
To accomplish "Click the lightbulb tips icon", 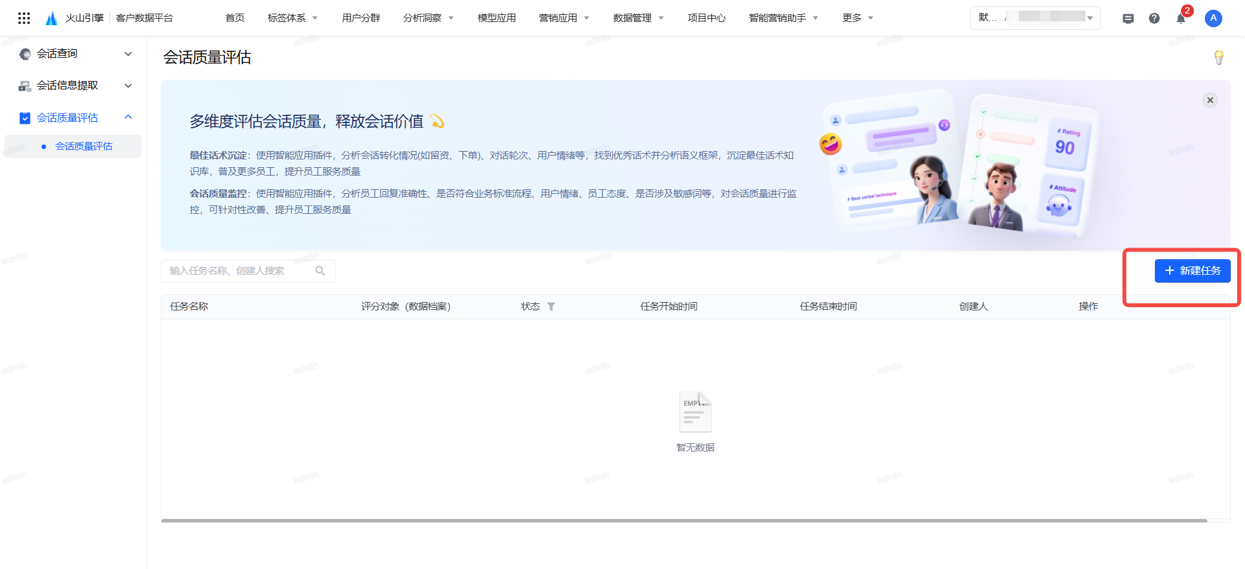I will 1219,58.
